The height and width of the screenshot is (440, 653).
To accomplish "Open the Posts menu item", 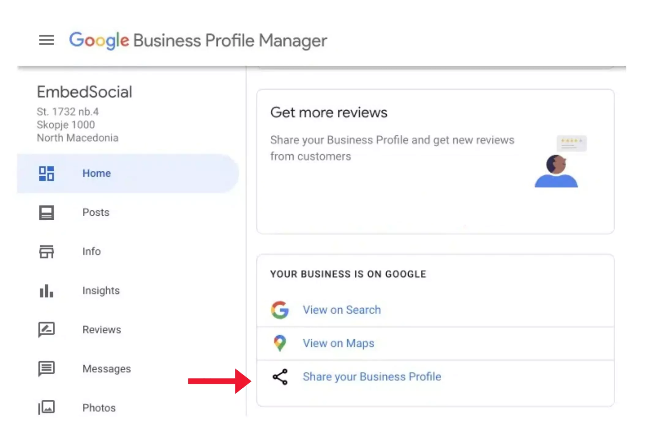I will tap(96, 212).
